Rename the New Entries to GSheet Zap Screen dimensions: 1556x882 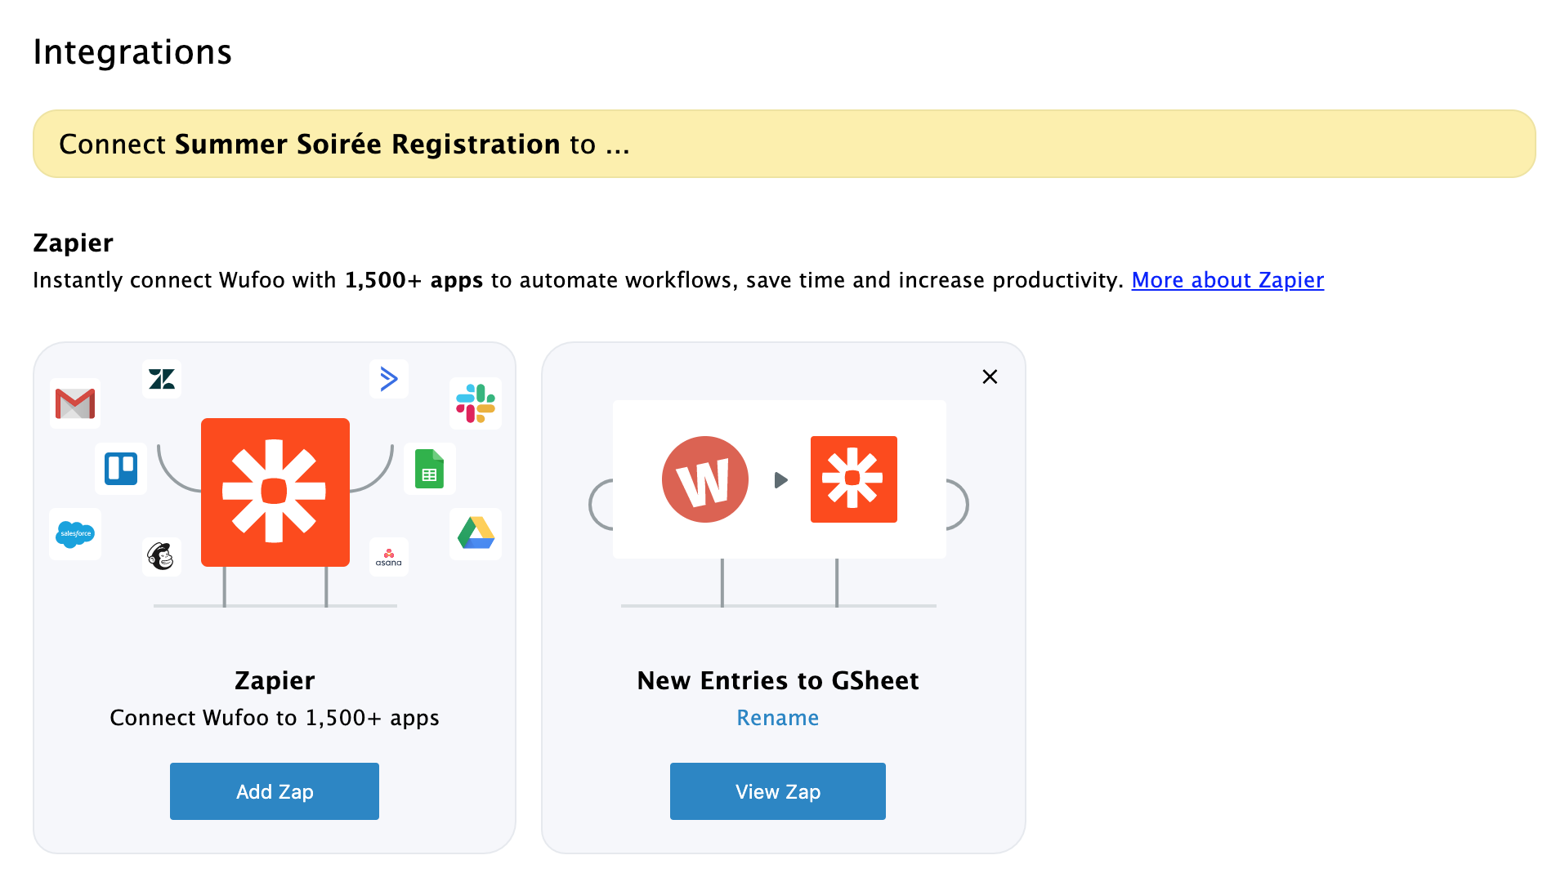(777, 718)
